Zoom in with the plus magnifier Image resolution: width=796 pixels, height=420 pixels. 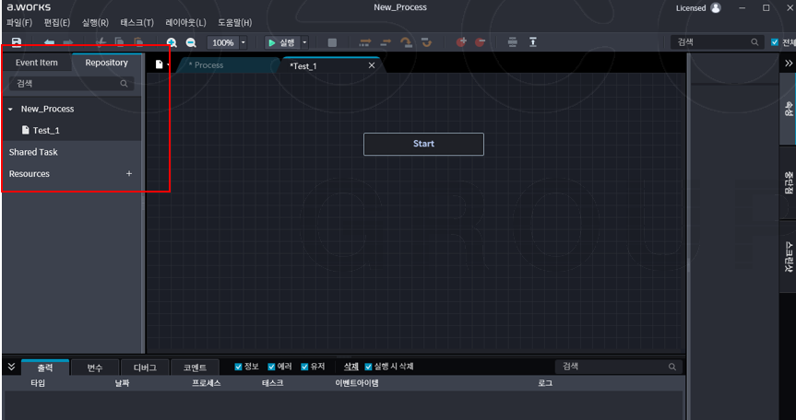[x=172, y=42]
